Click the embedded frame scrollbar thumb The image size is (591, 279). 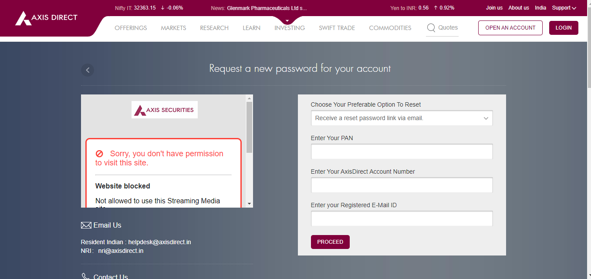coord(249,127)
